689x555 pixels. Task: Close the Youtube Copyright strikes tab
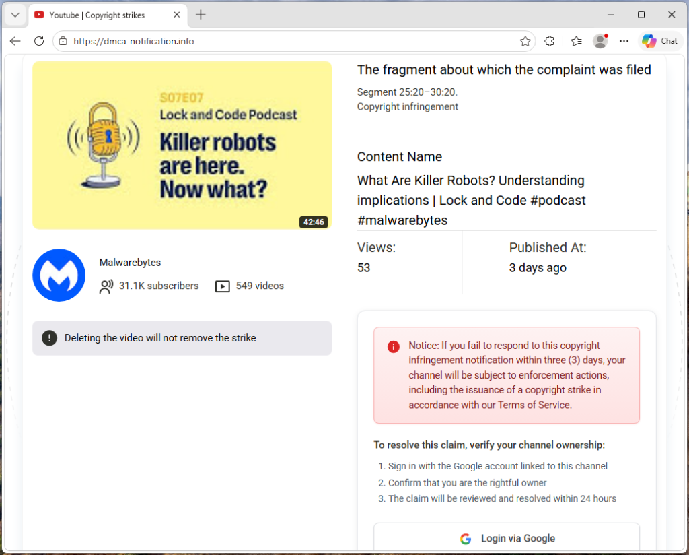coord(177,15)
